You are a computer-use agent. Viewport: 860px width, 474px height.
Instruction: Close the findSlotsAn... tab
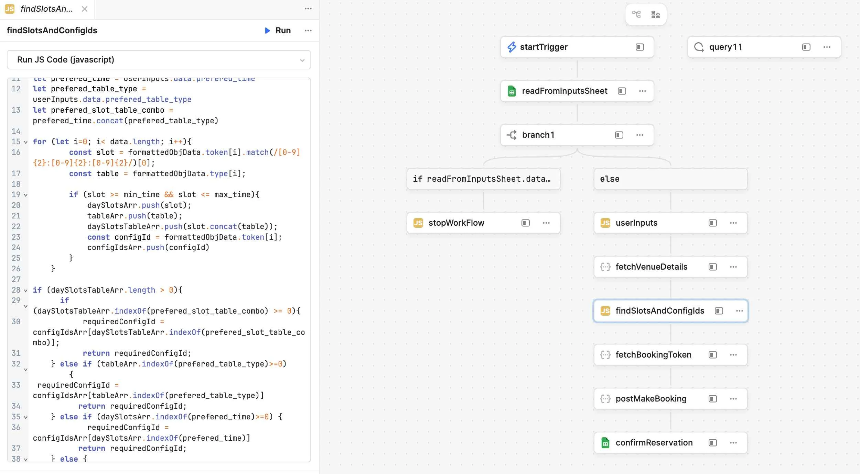[84, 9]
